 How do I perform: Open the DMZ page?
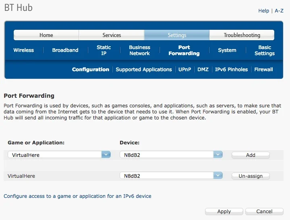point(203,70)
